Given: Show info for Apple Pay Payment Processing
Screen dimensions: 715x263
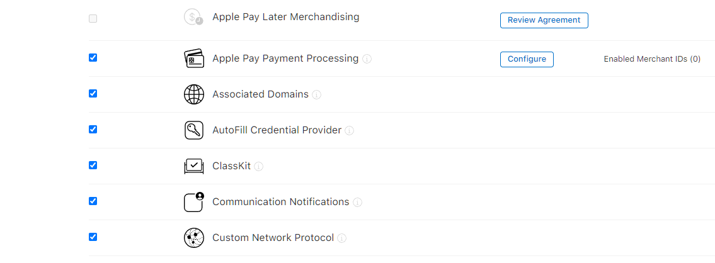Looking at the screenshot, I should (x=367, y=59).
